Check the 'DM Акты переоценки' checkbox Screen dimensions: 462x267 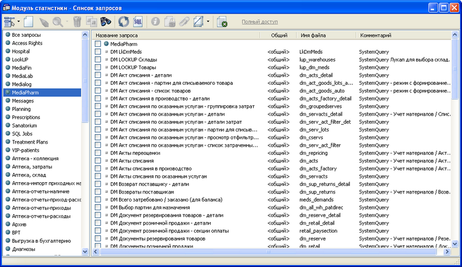click(98, 153)
